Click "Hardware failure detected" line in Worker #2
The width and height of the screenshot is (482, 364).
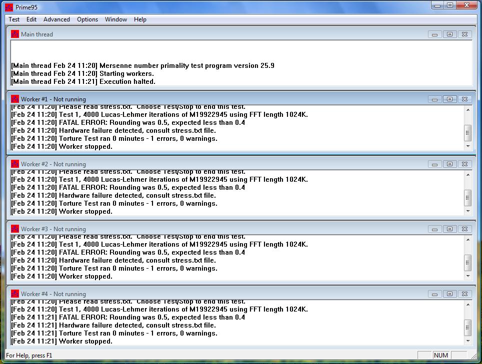pos(113,196)
